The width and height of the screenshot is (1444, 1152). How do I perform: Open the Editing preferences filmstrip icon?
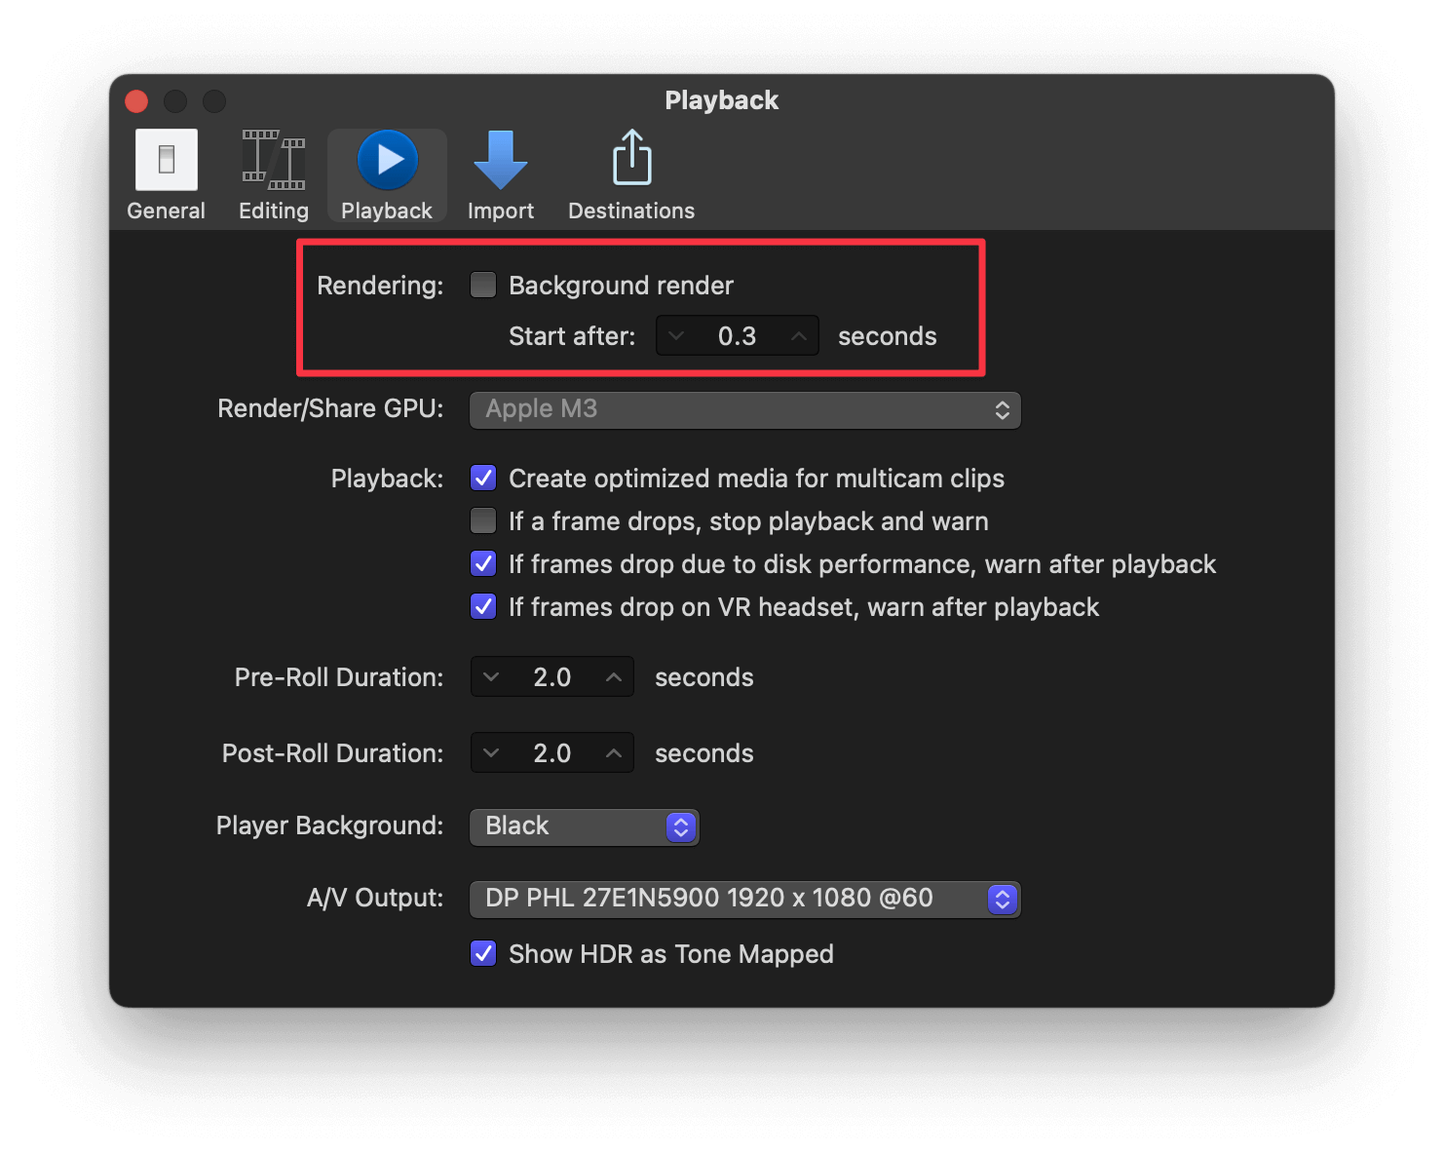tap(274, 160)
